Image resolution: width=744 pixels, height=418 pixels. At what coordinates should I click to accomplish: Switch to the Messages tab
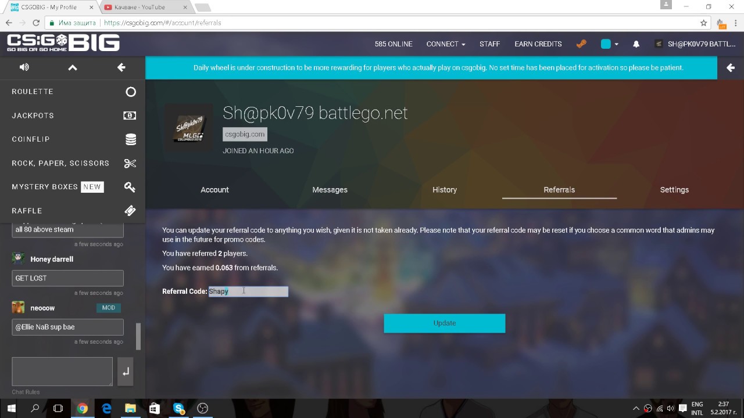(330, 190)
